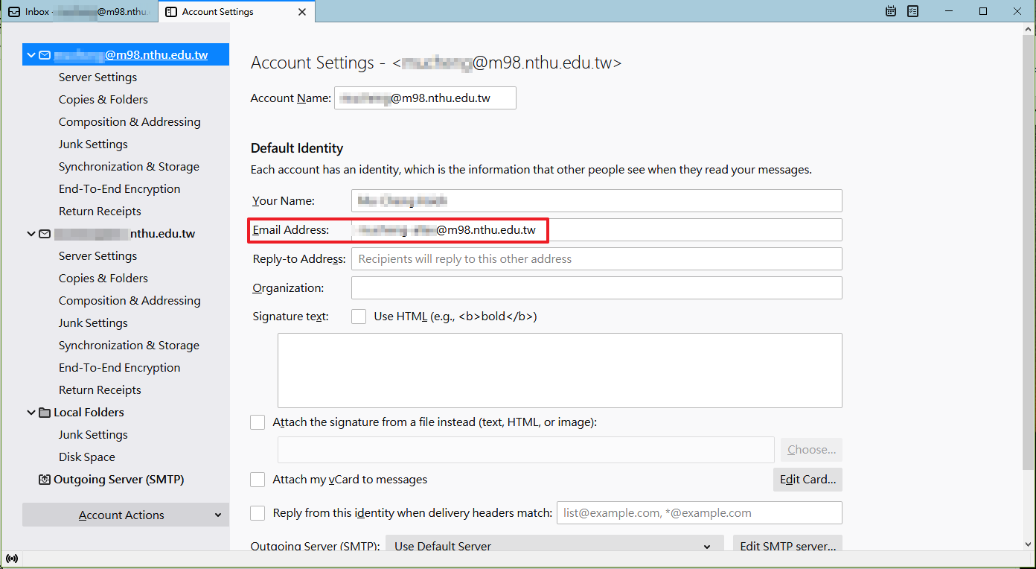Image resolution: width=1036 pixels, height=569 pixels.
Task: Click the Local Folders folder icon
Action: coord(45,413)
